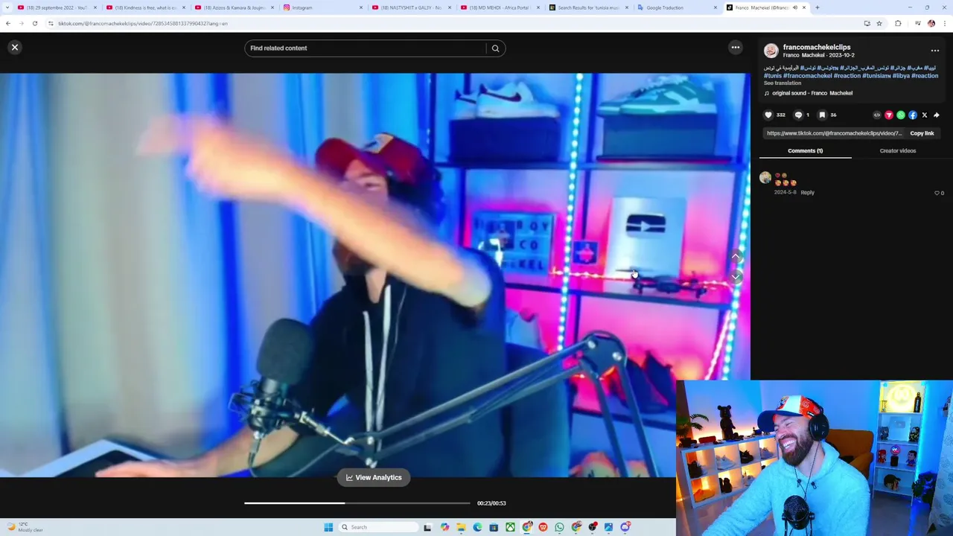Mute audio on the Franco Machekel tab
953x536 pixels.
(794, 7)
